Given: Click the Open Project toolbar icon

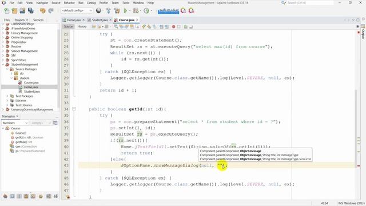Looking at the screenshot, I should [22, 11].
